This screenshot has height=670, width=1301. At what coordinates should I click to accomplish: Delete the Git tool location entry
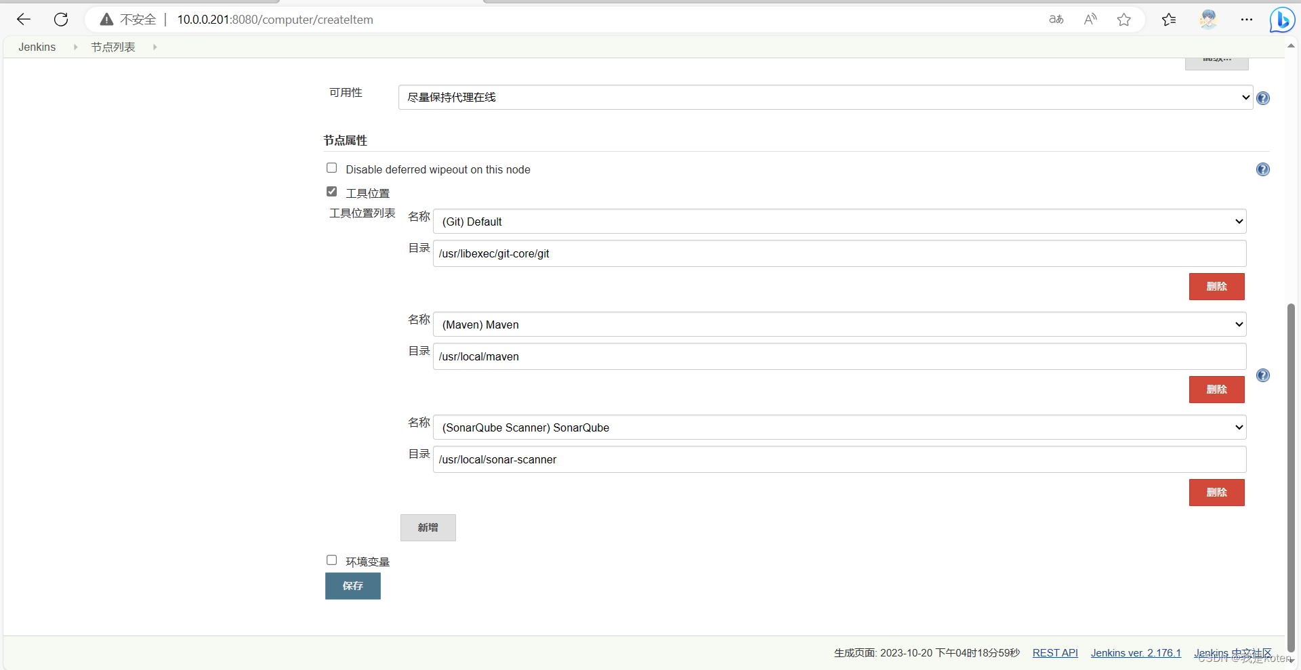tap(1217, 287)
